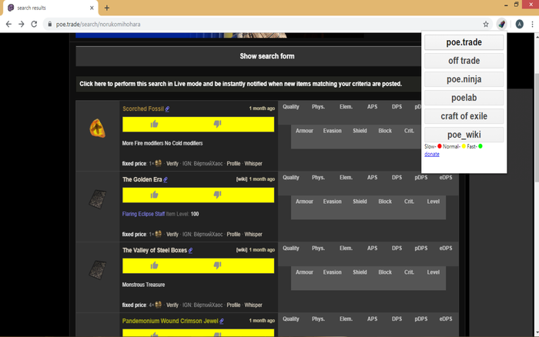Click the poe_wiki button
The height and width of the screenshot is (337, 539).
(x=464, y=135)
